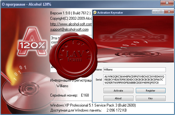The height and width of the screenshot is (115, 175).
Task: Open the http://www.alcohol-soft.com link
Action: coord(71,24)
